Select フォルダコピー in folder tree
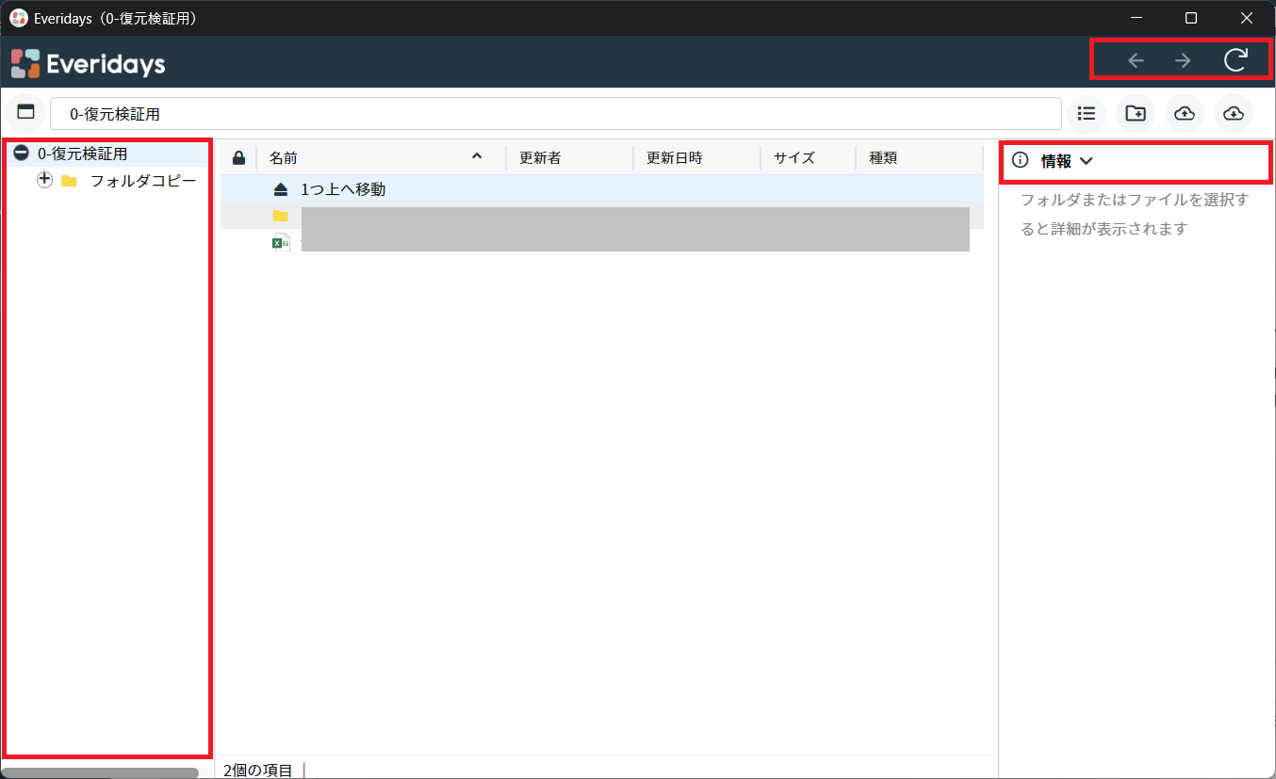 click(x=143, y=181)
